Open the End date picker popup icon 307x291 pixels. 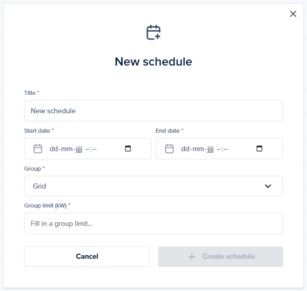(259, 149)
